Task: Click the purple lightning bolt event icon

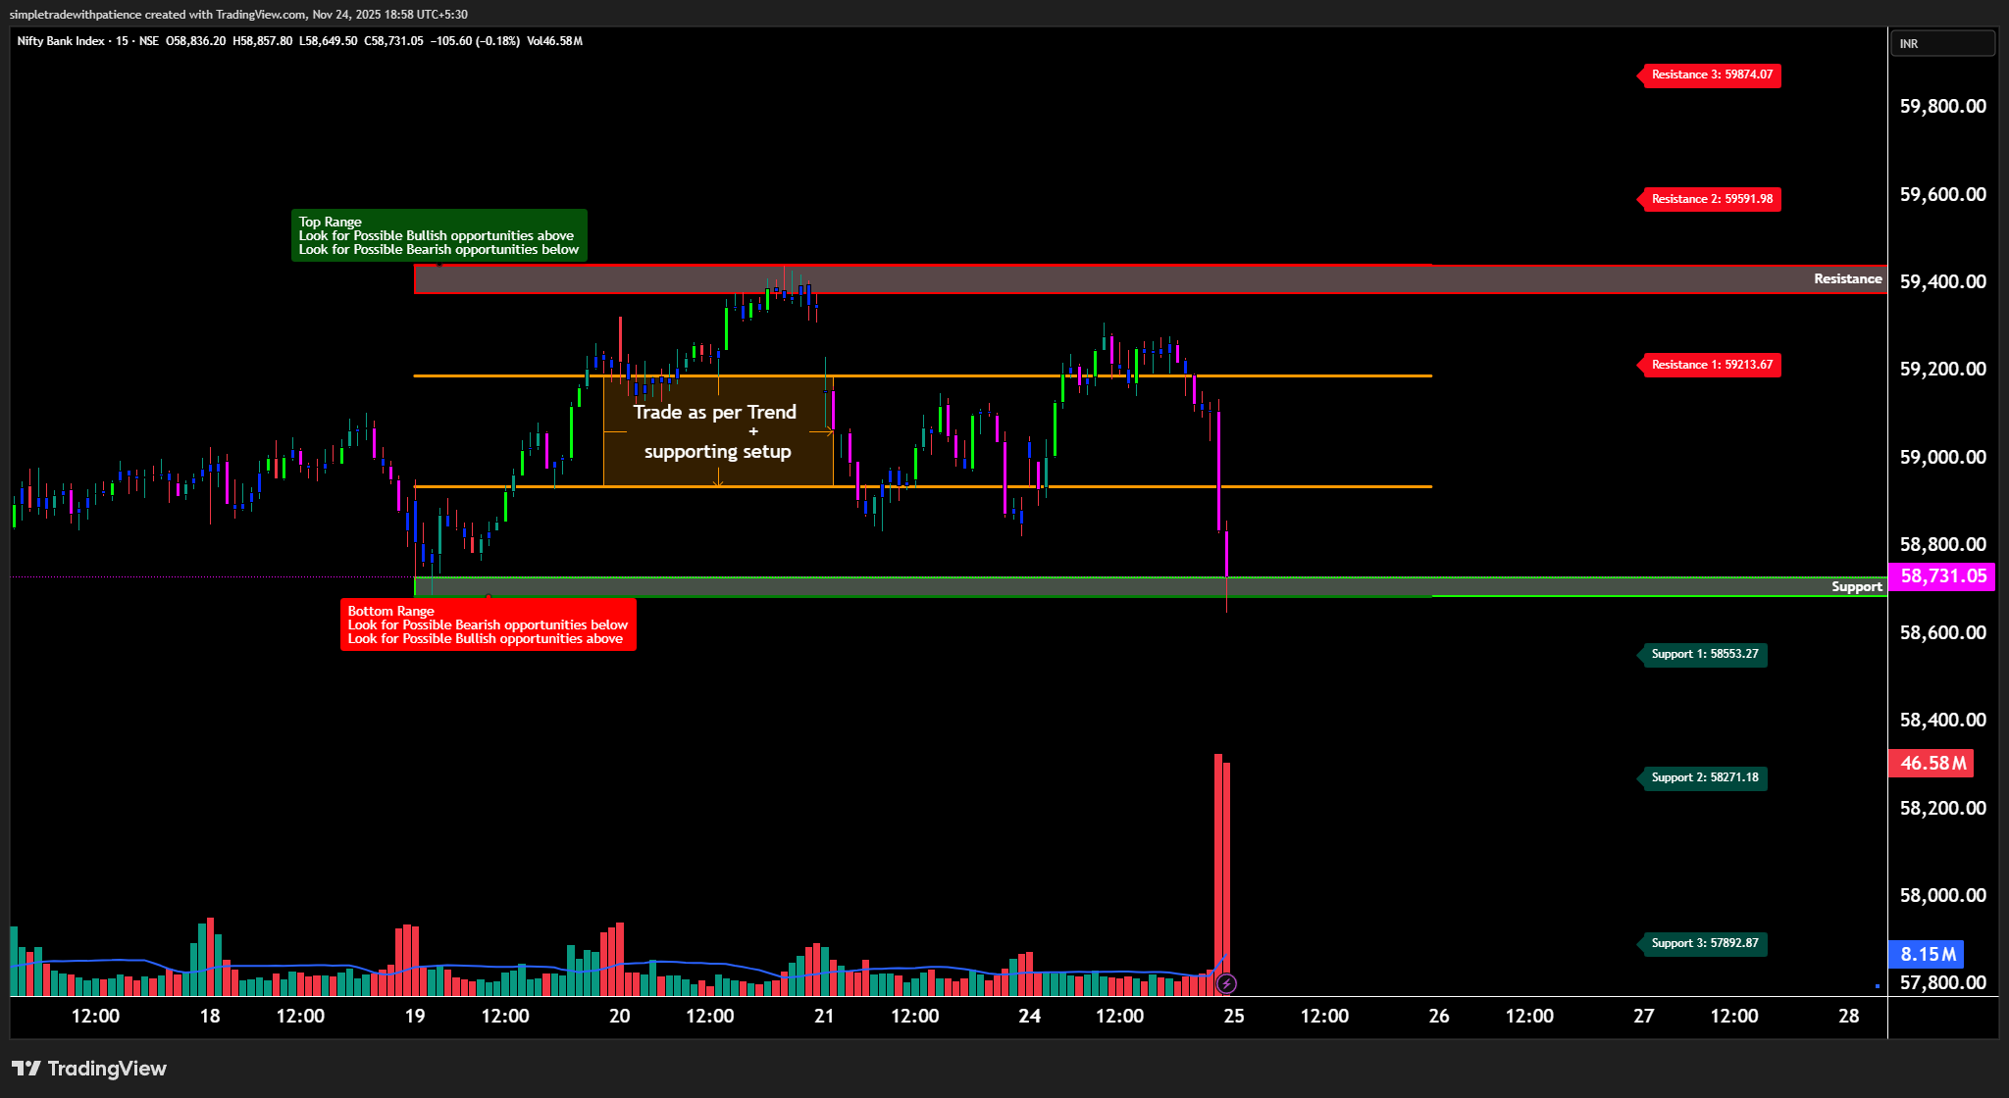Action: click(1225, 983)
